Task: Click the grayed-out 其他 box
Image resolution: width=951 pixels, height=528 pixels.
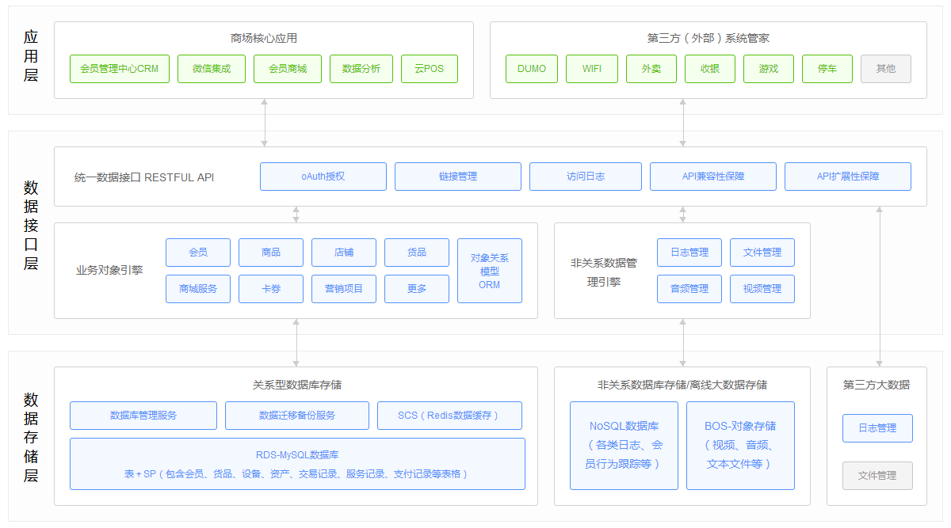Action: [x=885, y=69]
